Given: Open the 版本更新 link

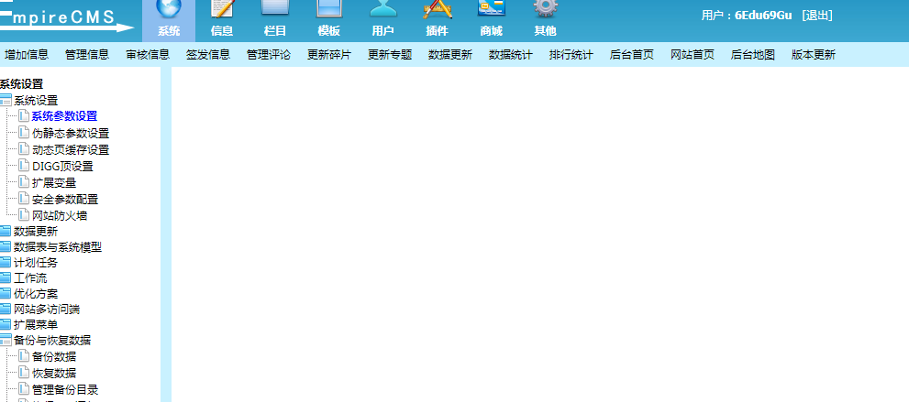Looking at the screenshot, I should 814,55.
